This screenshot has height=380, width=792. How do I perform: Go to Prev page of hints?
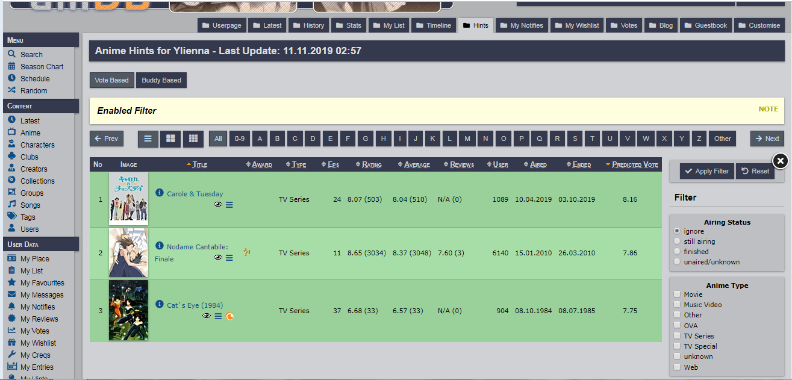pyautogui.click(x=107, y=139)
